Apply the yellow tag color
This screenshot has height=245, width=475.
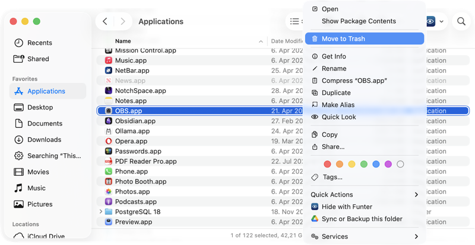pos(351,164)
